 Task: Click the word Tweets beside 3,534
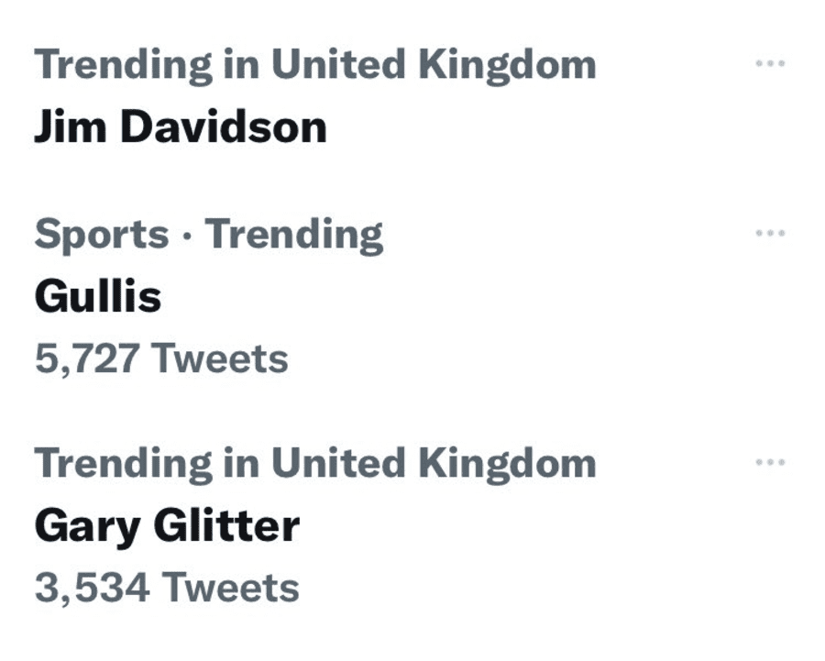230,588
